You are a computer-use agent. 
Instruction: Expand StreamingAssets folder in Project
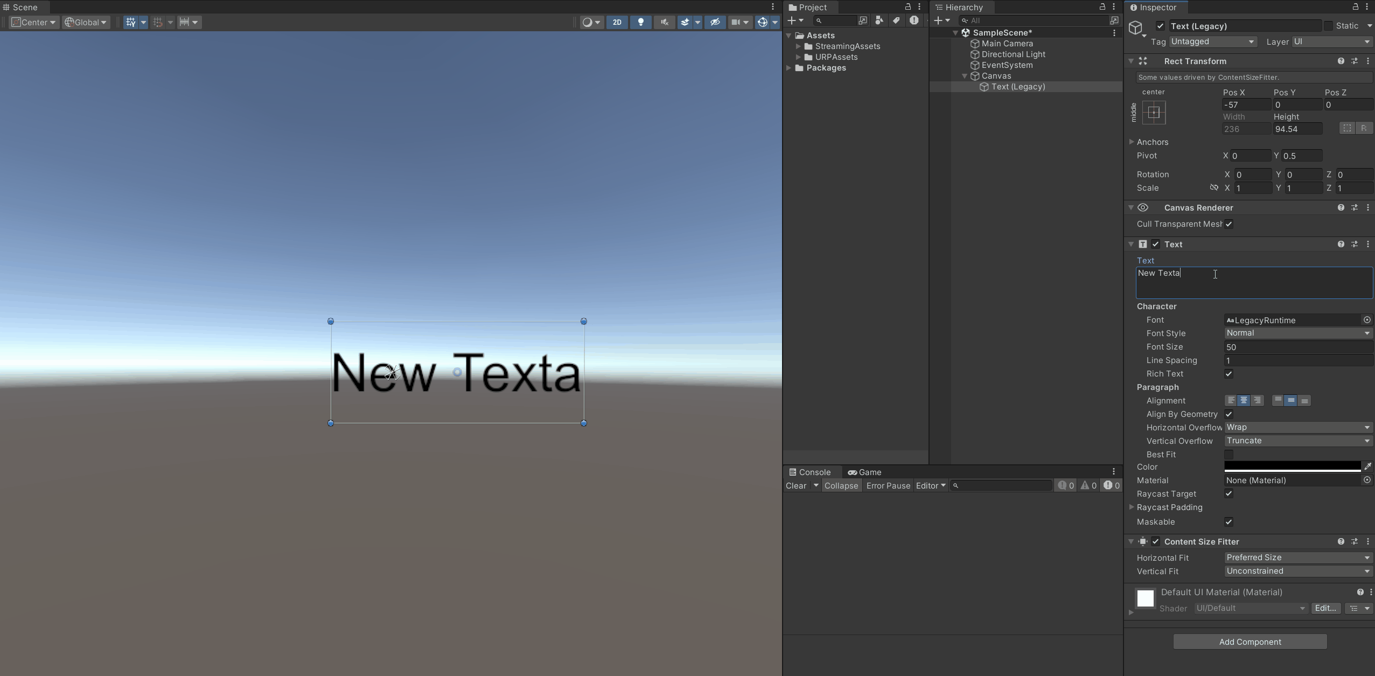point(798,46)
